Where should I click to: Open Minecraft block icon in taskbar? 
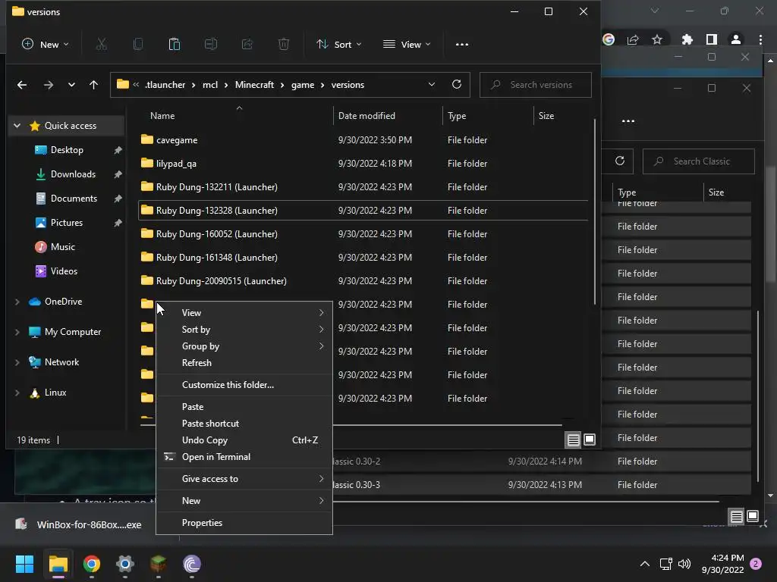point(158,564)
